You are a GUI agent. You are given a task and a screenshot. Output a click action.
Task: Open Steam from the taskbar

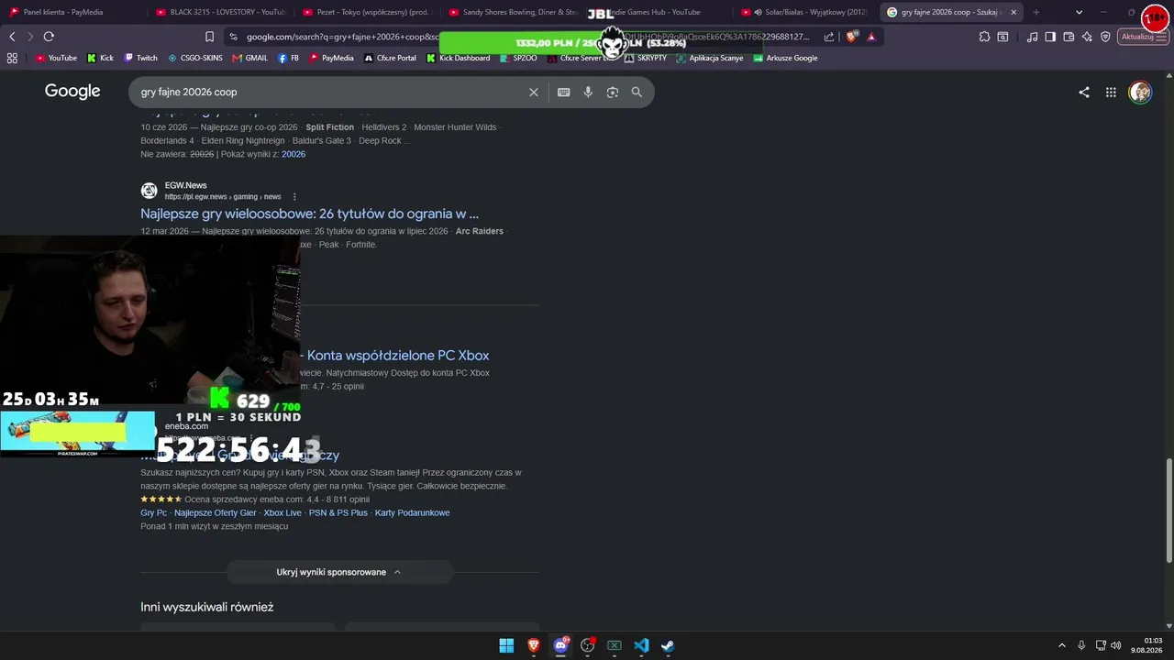(668, 645)
